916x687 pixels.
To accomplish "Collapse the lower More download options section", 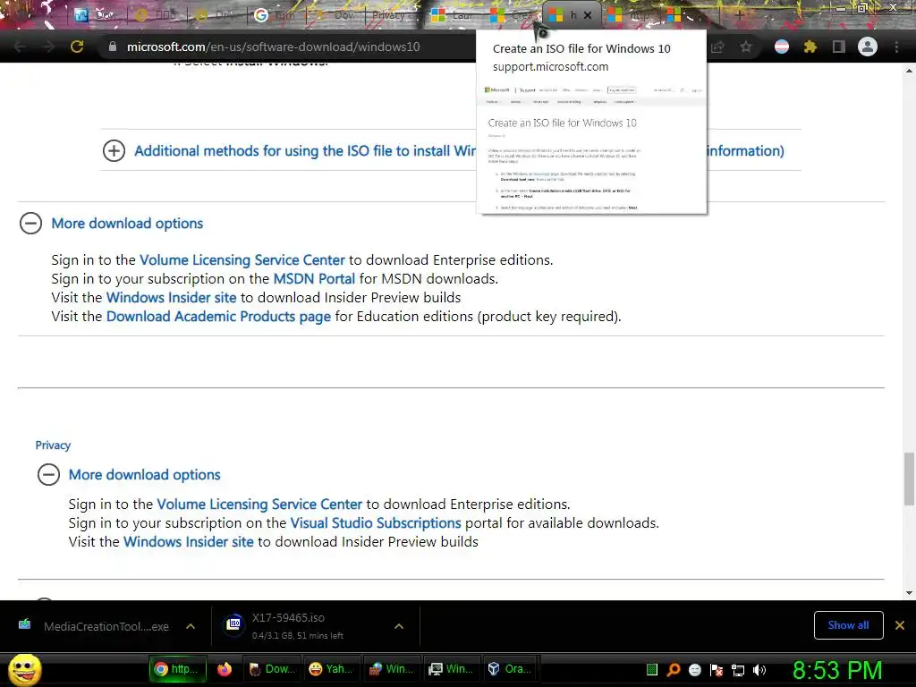I will 48,474.
